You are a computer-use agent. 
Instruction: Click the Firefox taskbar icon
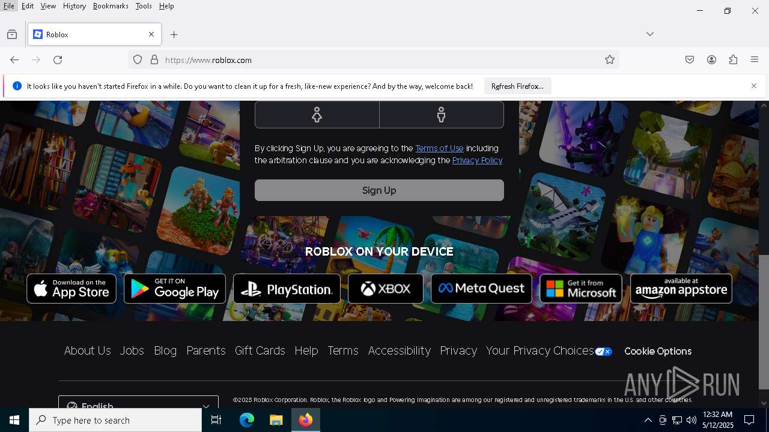pyautogui.click(x=306, y=420)
